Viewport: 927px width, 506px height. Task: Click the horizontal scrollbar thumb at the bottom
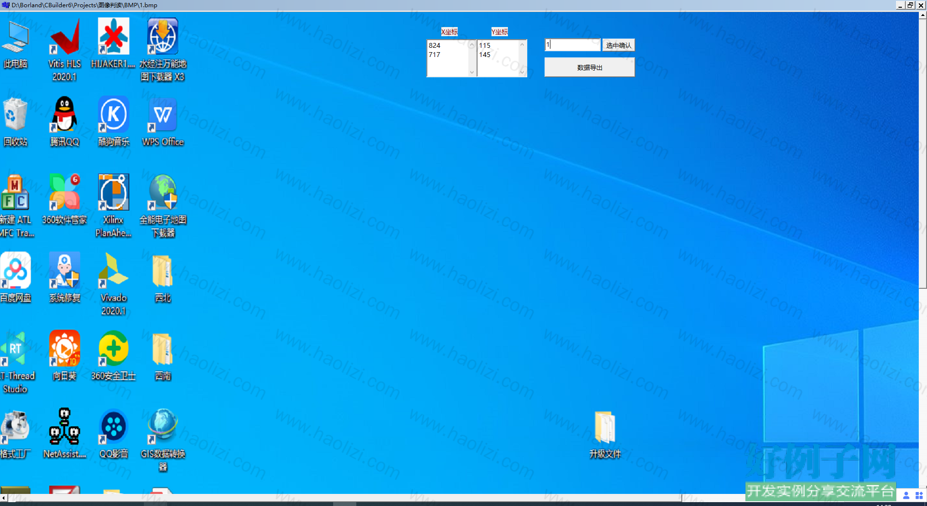pyautogui.click(x=345, y=498)
